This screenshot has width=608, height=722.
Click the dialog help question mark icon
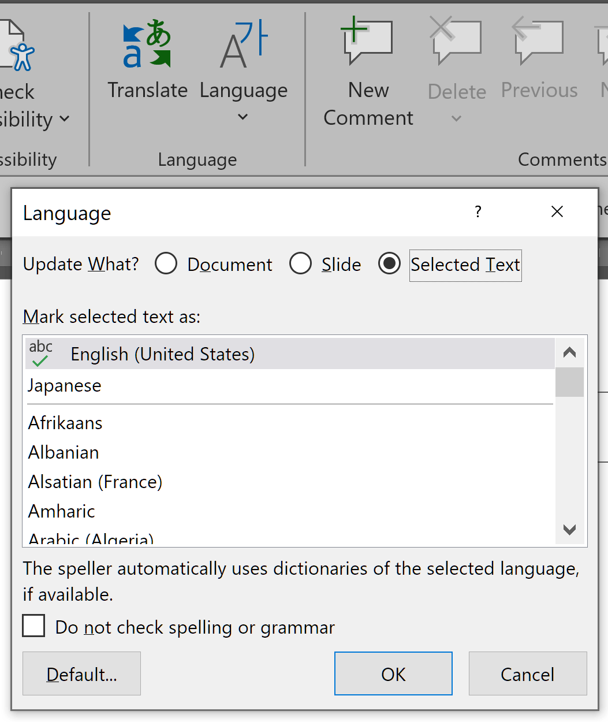point(478,212)
